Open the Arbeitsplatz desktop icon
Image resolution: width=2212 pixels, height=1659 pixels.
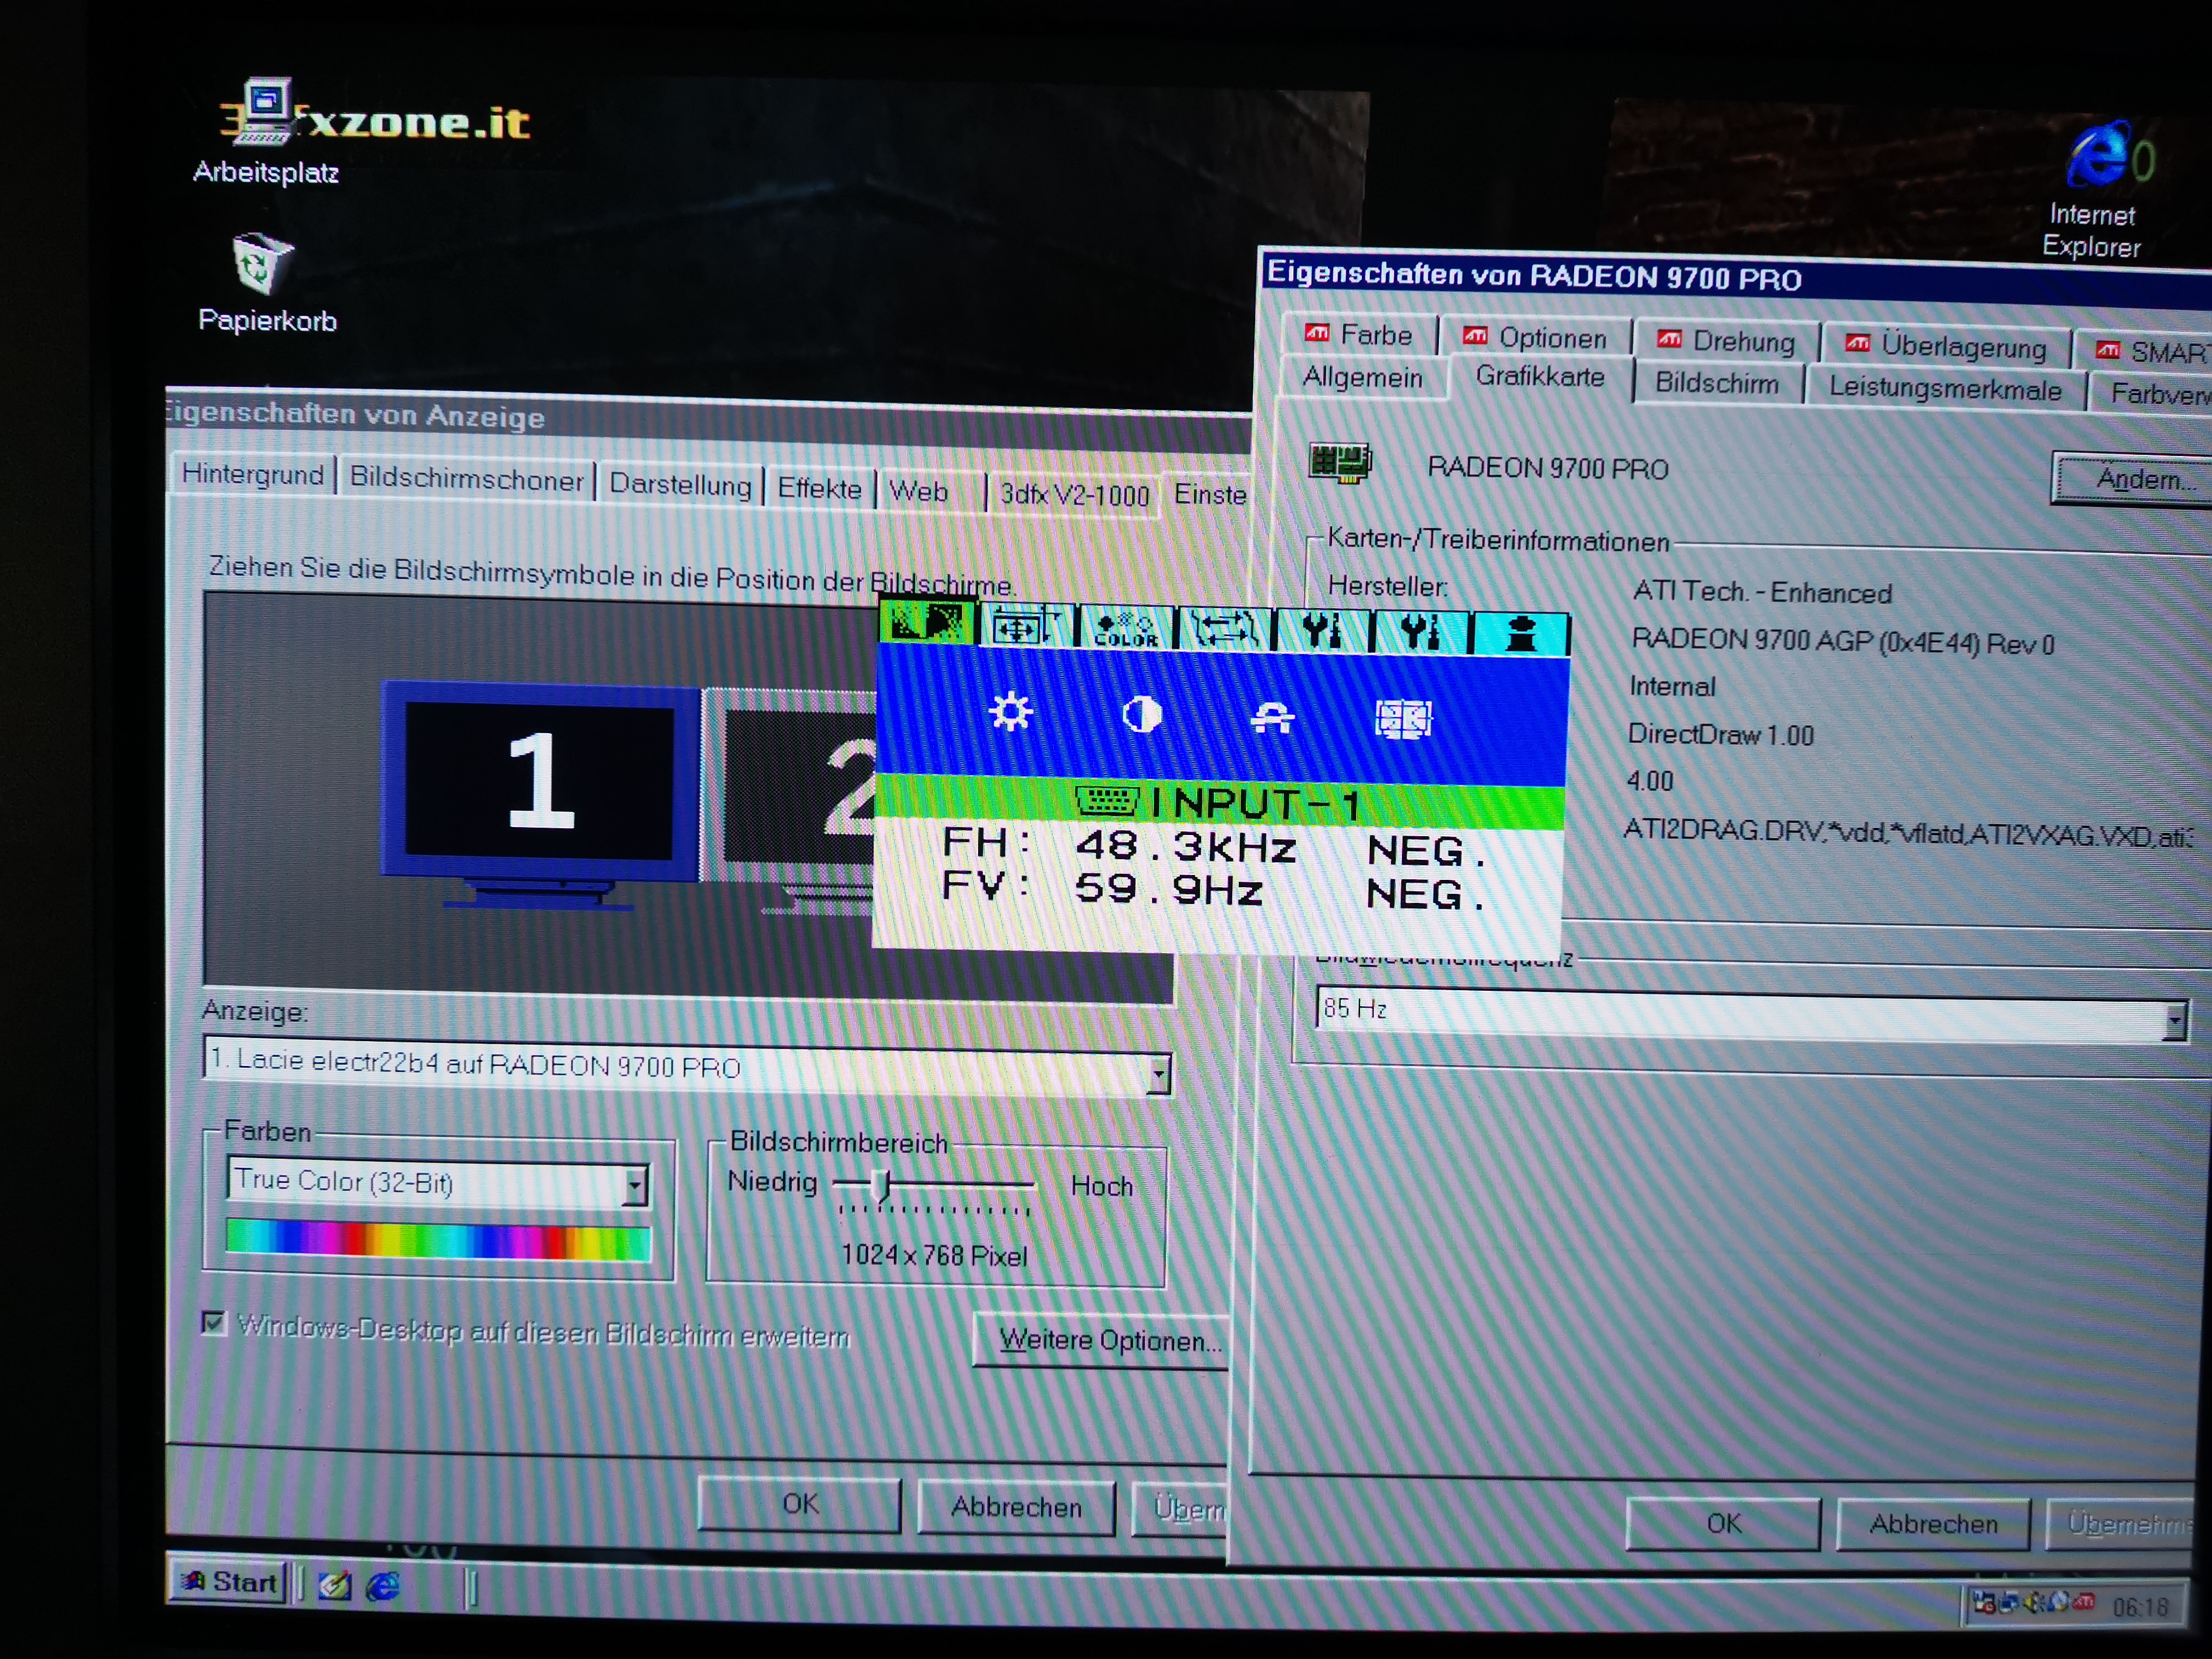click(264, 113)
